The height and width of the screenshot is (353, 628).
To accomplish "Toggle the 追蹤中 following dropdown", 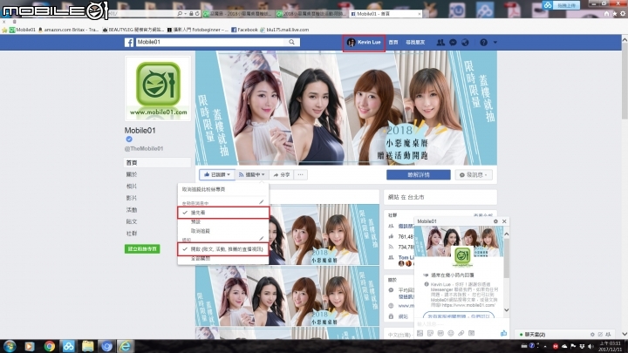I will (251, 175).
